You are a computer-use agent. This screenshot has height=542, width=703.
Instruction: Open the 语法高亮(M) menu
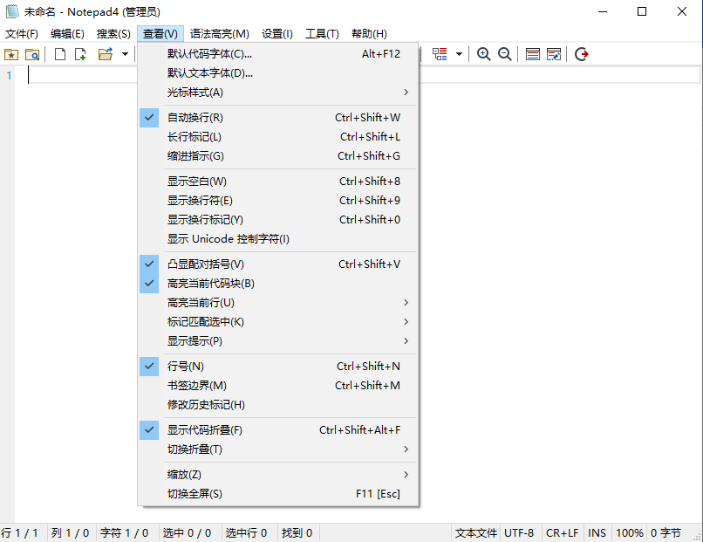pos(219,34)
